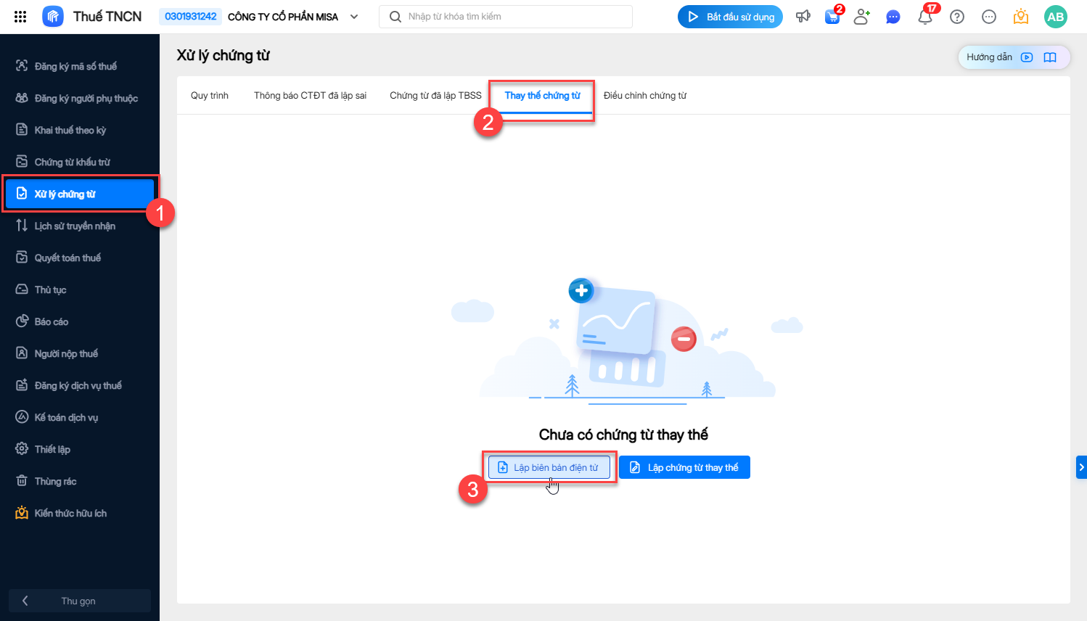
Task: Click the search magnifier icon
Action: pos(395,17)
